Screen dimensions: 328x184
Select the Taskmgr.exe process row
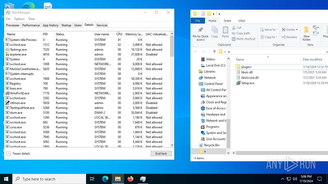[x=87, y=50]
